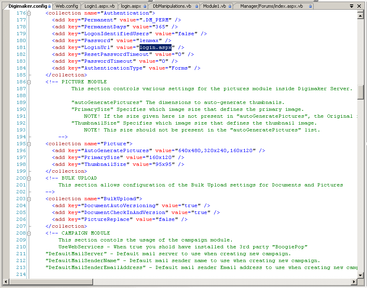Image resolution: width=367 pixels, height=288 pixels.
Task: Click the "LogonIdentifiedUsers" key on line 179
Action: [116, 34]
